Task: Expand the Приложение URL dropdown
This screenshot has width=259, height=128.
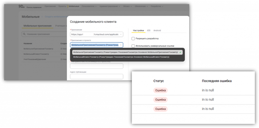Action: [x=121, y=34]
